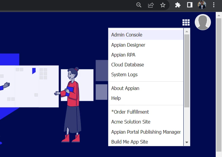The width and height of the screenshot is (222, 157).
Task: Go to Acme Solution Site
Action: coord(146,122)
